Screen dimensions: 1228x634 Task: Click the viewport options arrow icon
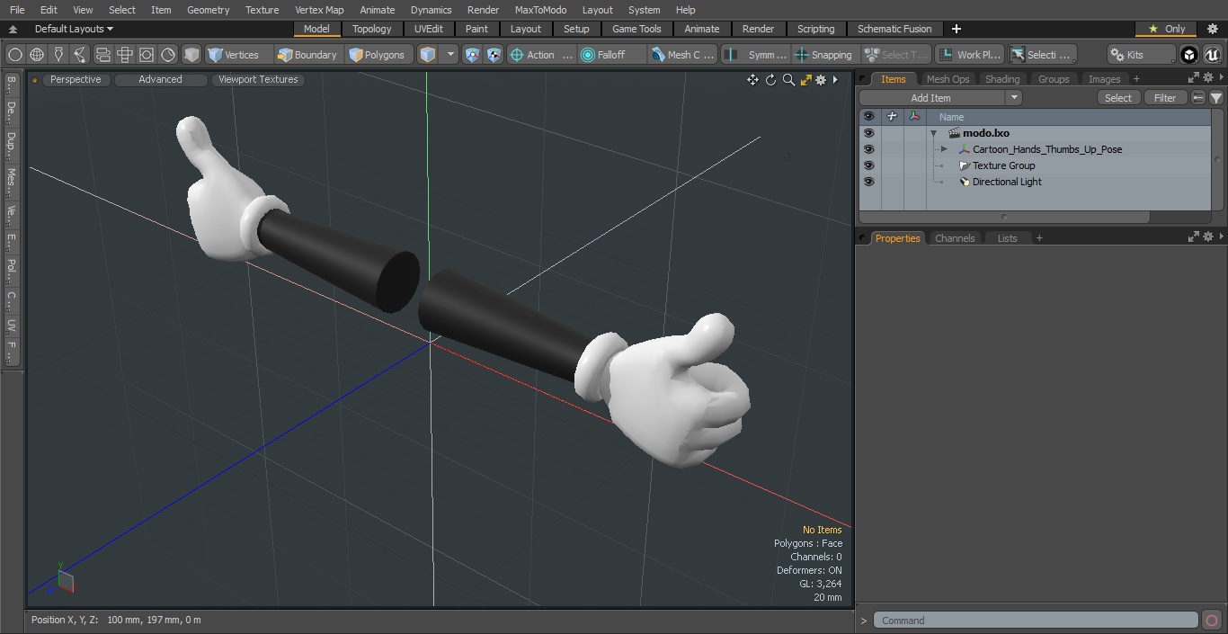point(835,80)
